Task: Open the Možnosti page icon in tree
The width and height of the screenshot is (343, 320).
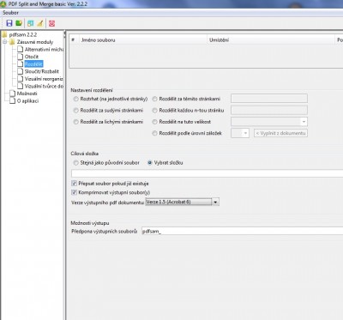Action: point(12,94)
